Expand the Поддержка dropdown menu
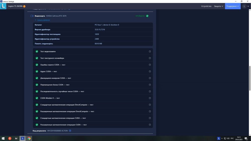 coord(233,6)
